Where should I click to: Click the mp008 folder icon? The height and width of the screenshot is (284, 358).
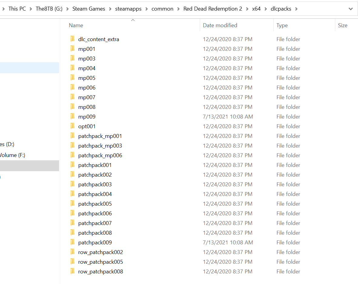[72, 107]
